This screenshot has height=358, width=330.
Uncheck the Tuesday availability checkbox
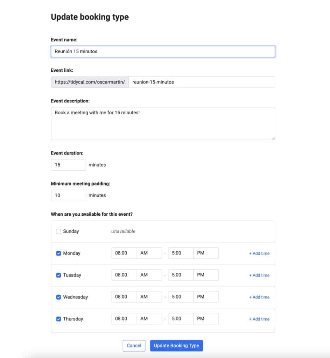pyautogui.click(x=58, y=275)
